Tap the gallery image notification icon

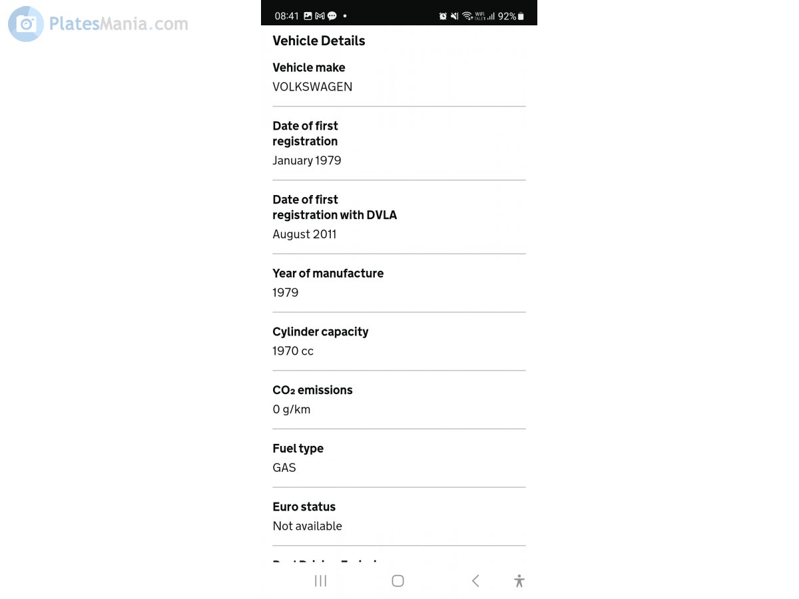(308, 16)
